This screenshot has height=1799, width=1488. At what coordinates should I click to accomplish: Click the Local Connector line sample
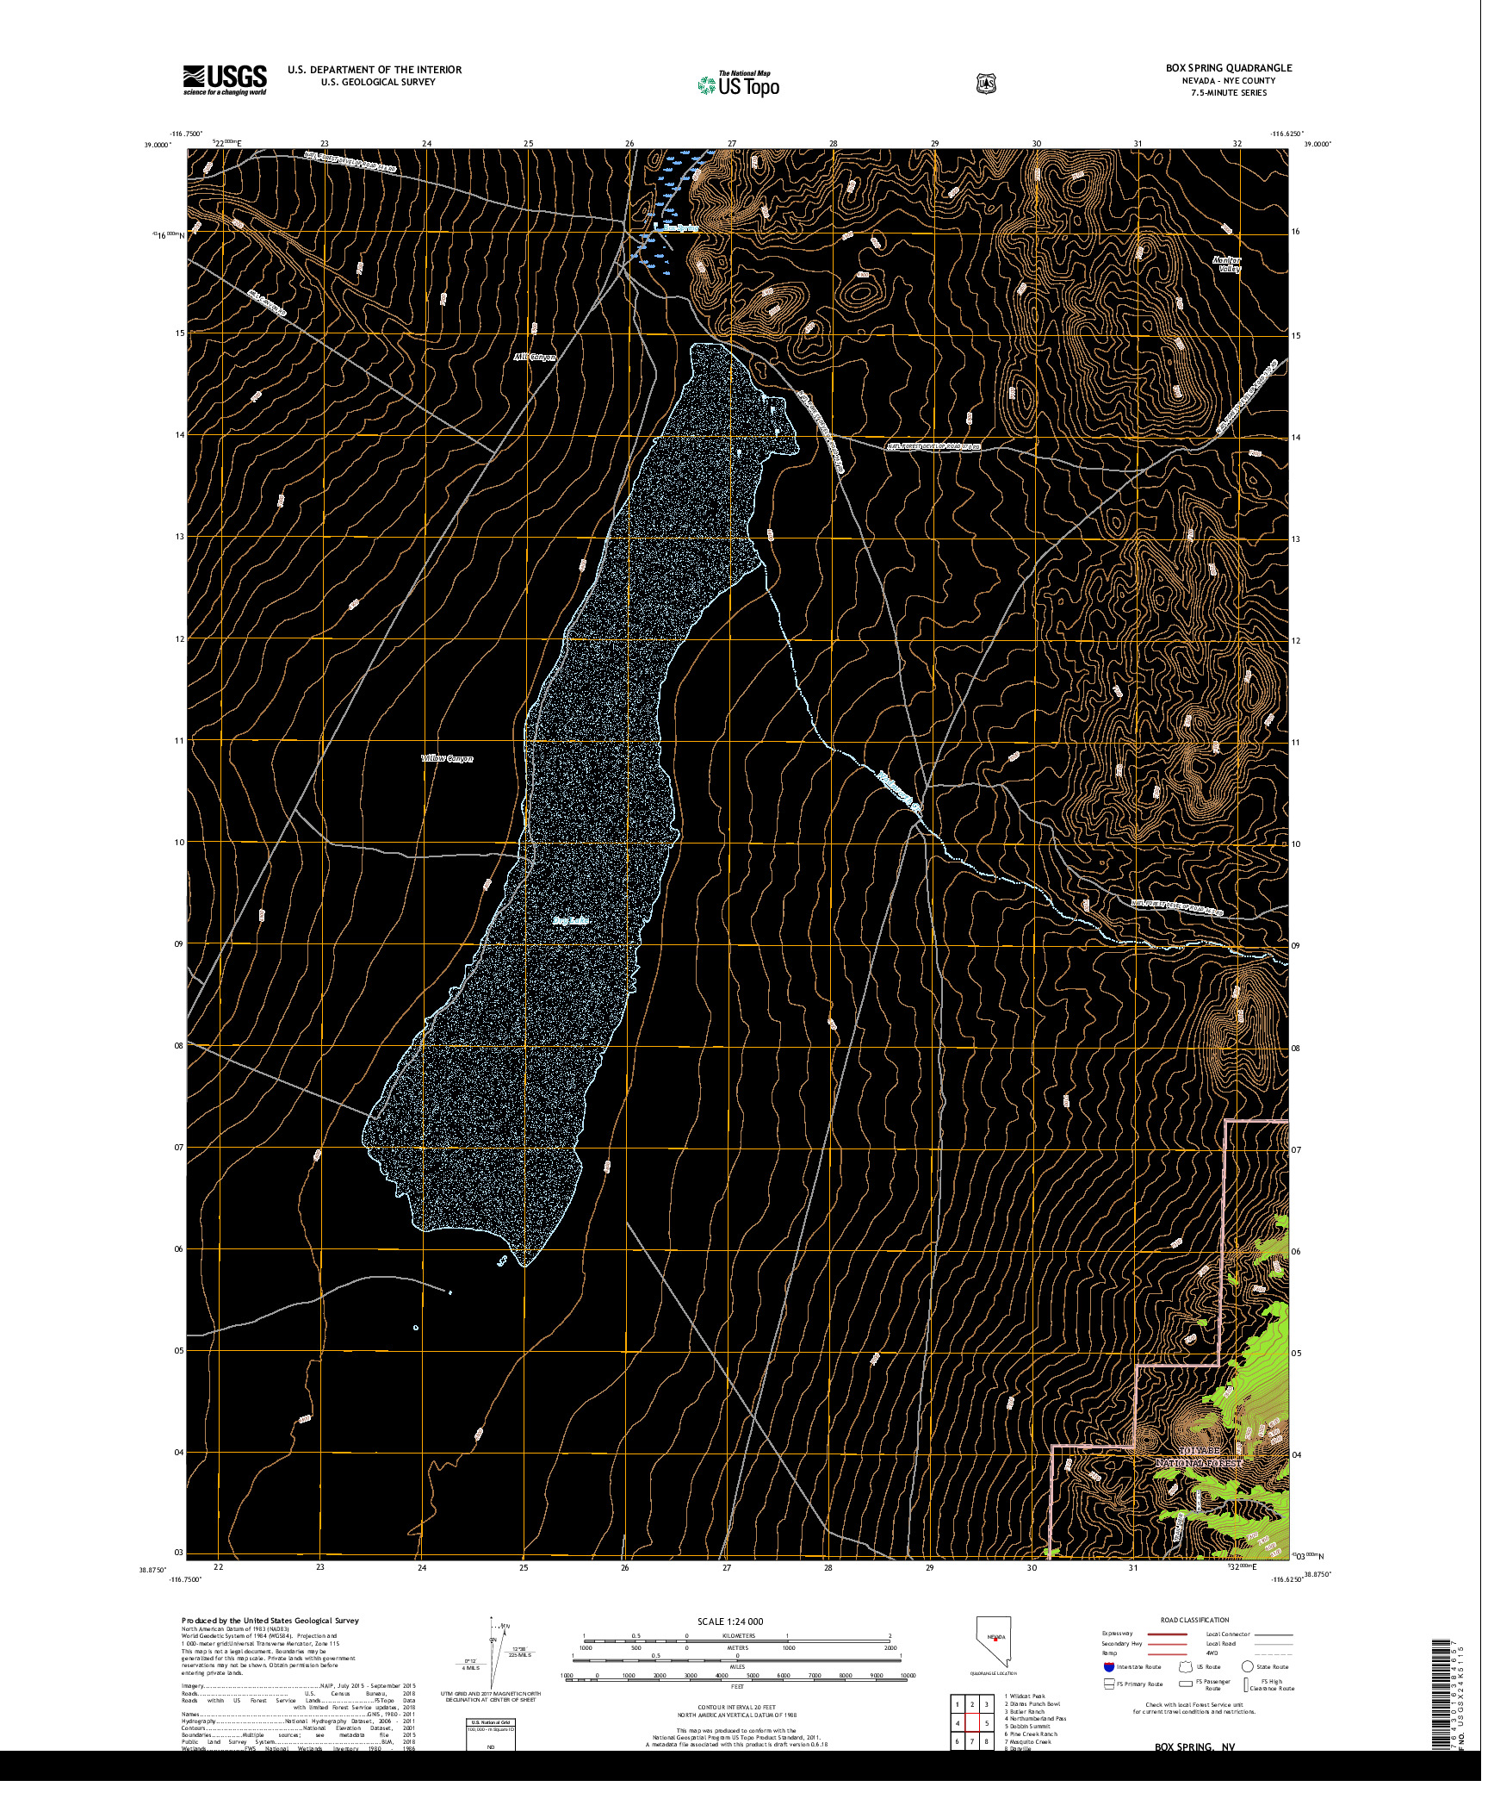(1273, 1634)
